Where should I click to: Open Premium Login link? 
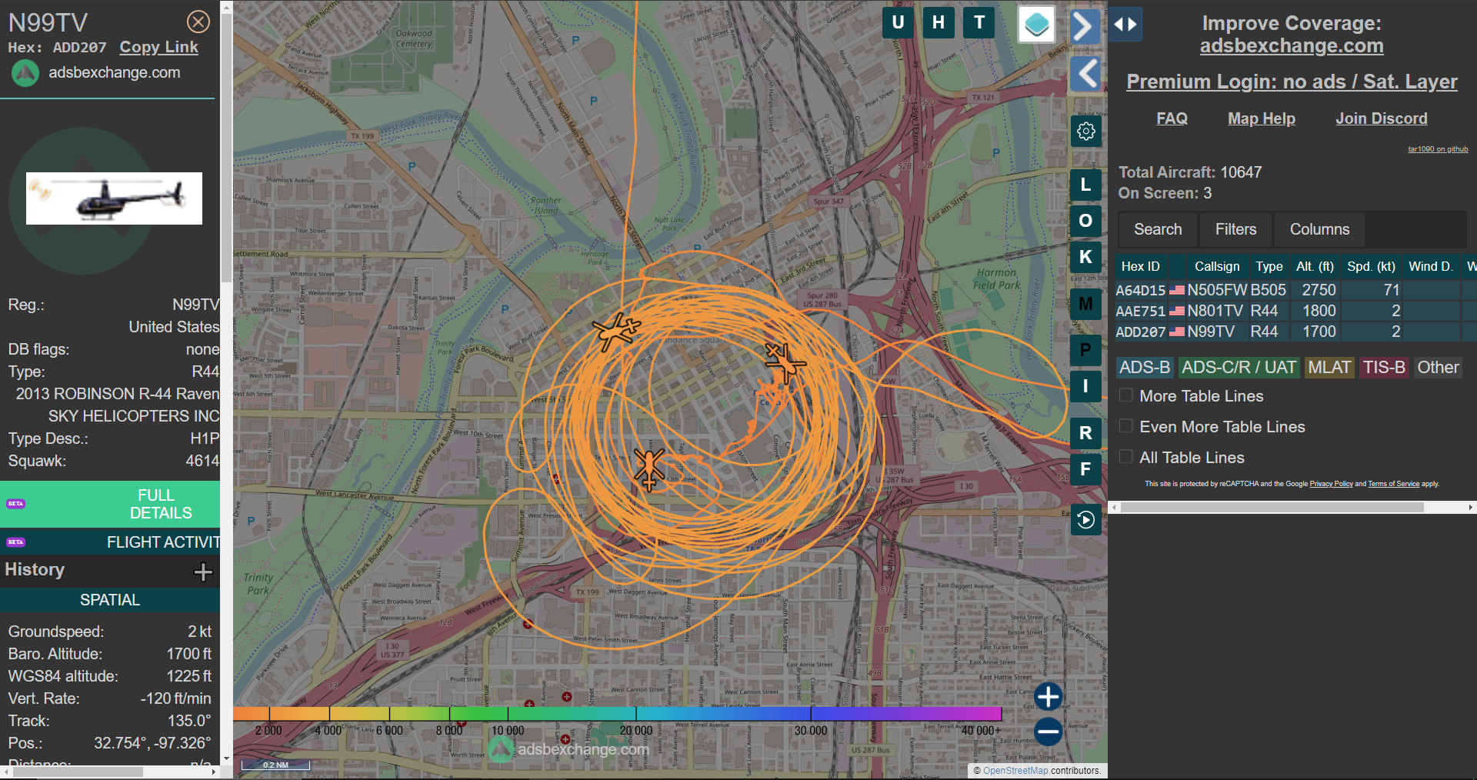(x=1292, y=82)
